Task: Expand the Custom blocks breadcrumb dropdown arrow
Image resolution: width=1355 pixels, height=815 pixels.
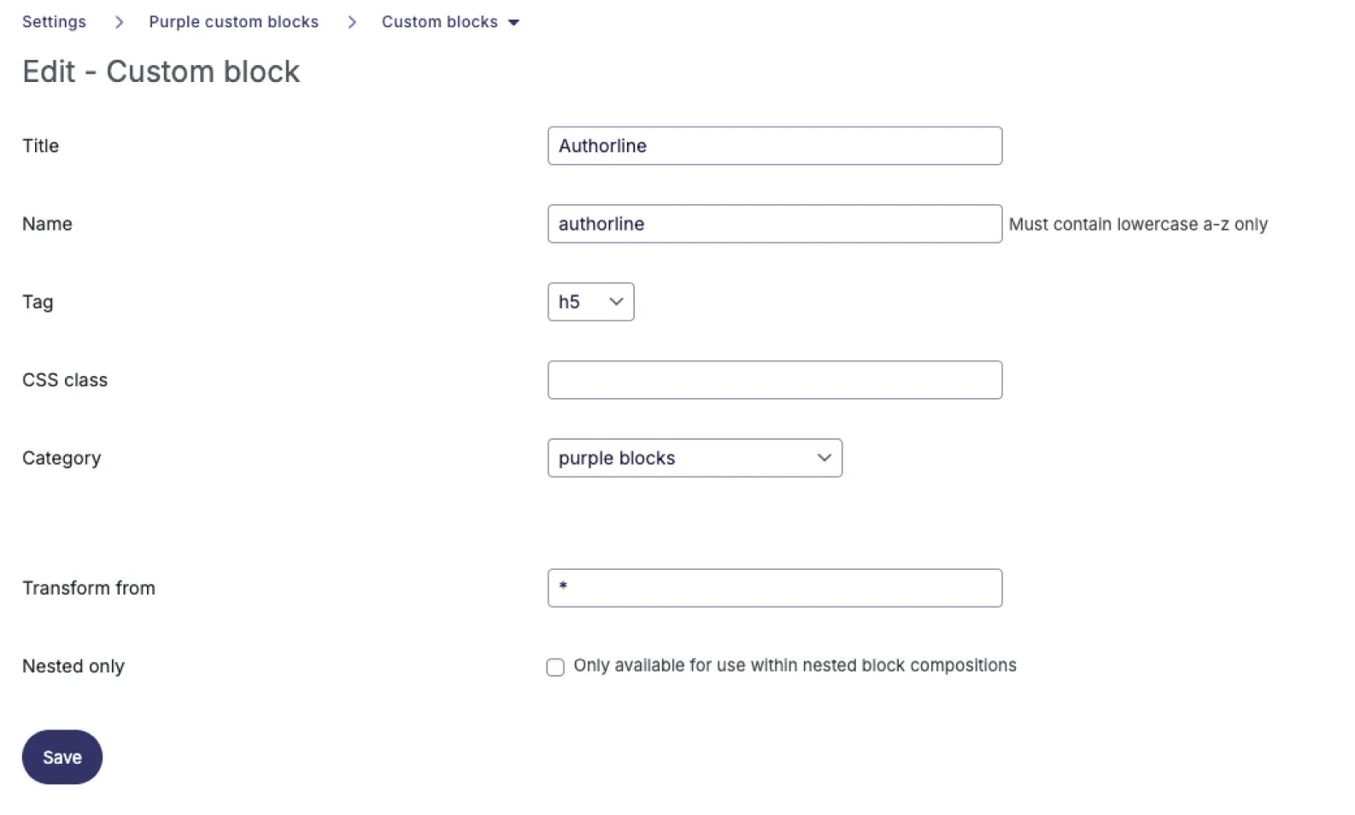Action: point(513,22)
